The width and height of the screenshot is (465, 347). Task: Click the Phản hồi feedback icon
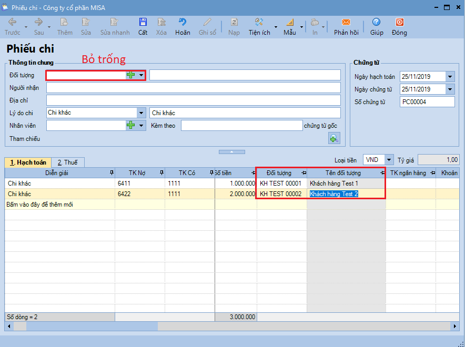pos(346,22)
